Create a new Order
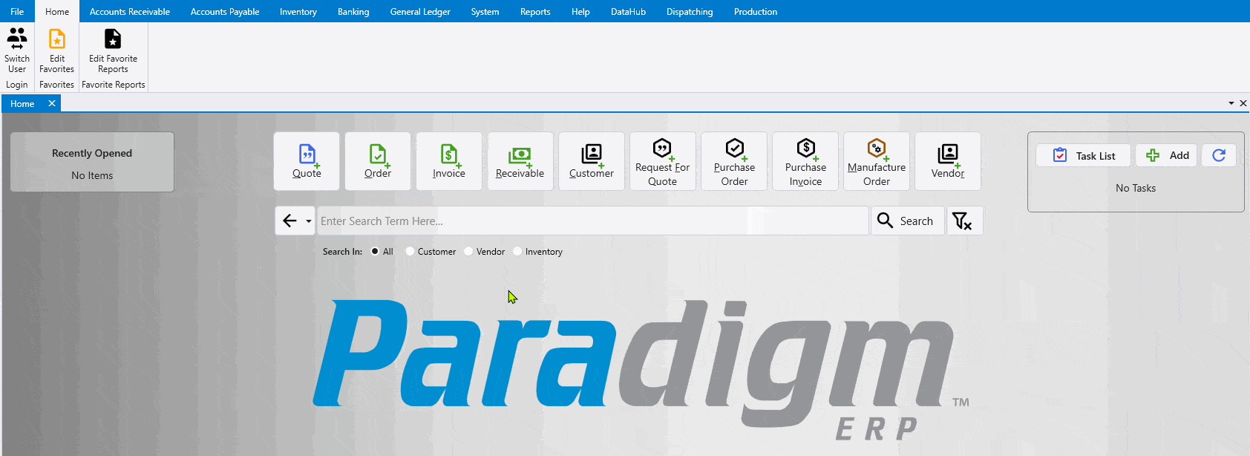 coord(378,161)
